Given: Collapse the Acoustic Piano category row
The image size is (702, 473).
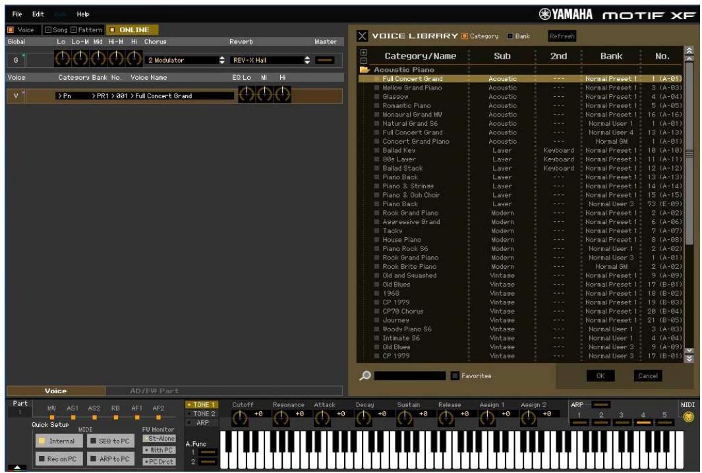Looking at the screenshot, I should click(403, 70).
